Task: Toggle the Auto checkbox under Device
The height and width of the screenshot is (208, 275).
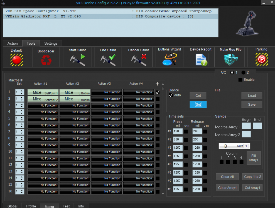Action: tap(171, 95)
